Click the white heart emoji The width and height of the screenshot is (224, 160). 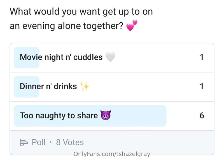(110, 57)
